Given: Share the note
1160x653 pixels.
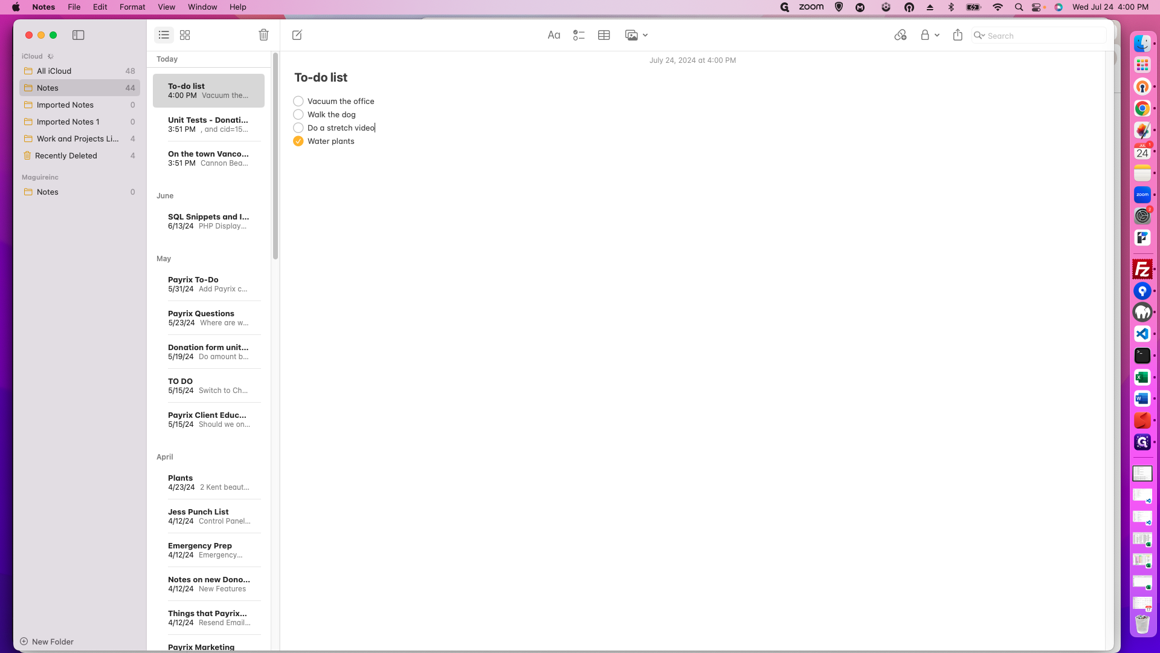Looking at the screenshot, I should click(x=958, y=35).
